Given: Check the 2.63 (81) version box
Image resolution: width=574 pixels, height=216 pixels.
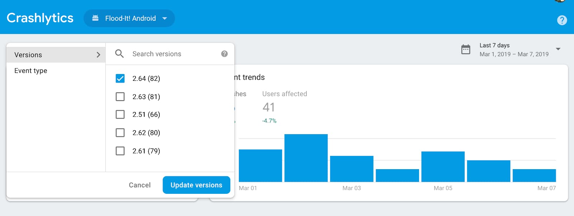Looking at the screenshot, I should tap(120, 97).
